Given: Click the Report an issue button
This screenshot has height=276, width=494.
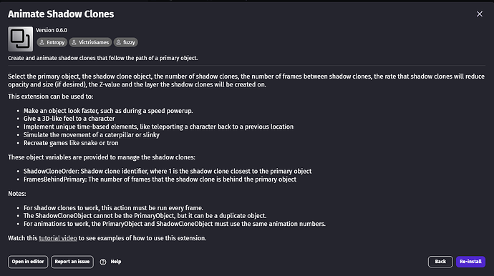Looking at the screenshot, I should tap(72, 262).
